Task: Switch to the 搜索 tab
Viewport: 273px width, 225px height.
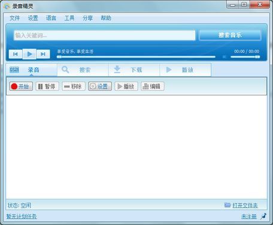Action: (x=83, y=70)
